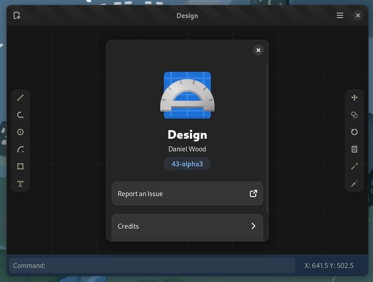Close the About Design dialog

(x=258, y=50)
